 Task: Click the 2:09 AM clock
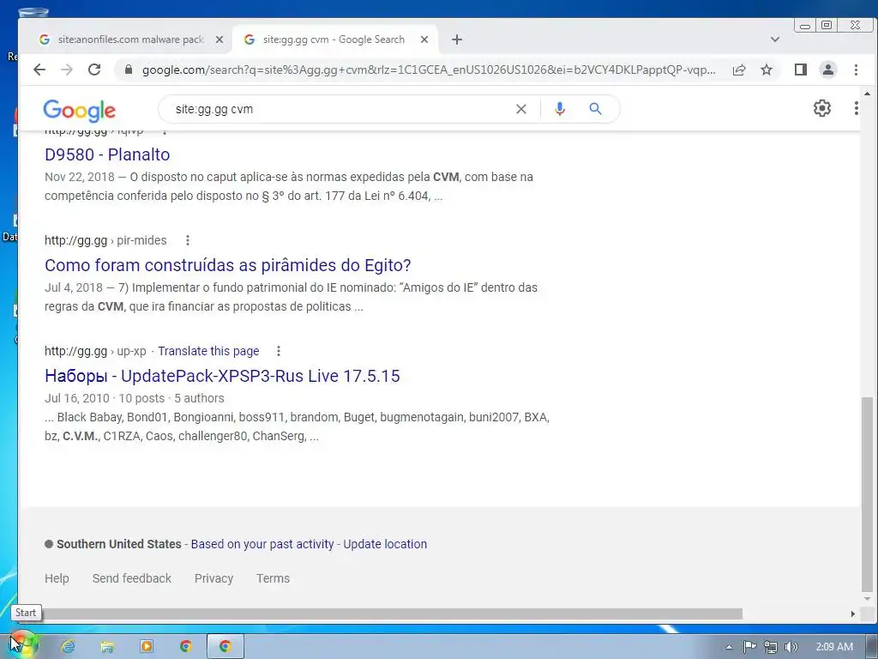coord(834,647)
